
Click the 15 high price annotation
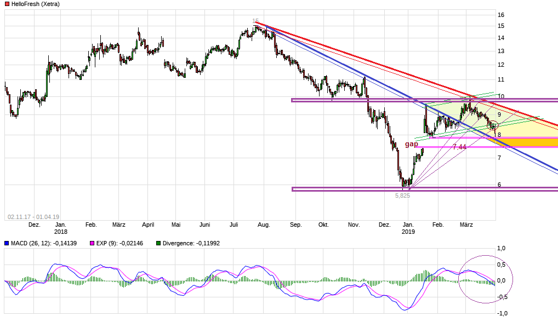pyautogui.click(x=255, y=21)
